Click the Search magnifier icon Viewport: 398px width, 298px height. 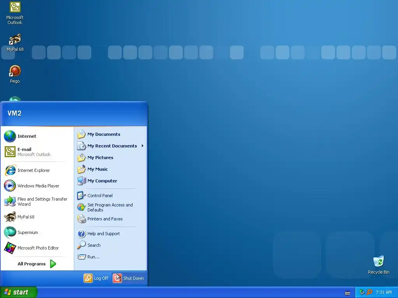(x=82, y=245)
